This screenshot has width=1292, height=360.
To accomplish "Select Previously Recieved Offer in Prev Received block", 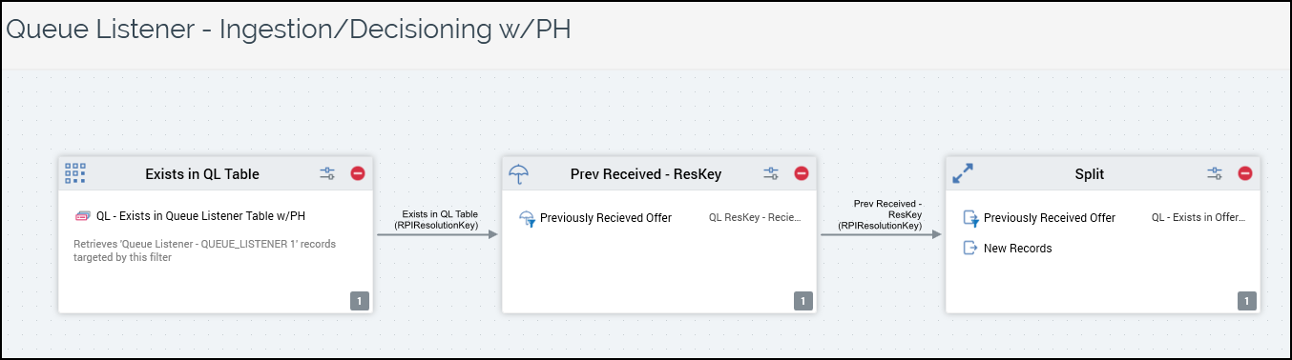I will [x=606, y=218].
